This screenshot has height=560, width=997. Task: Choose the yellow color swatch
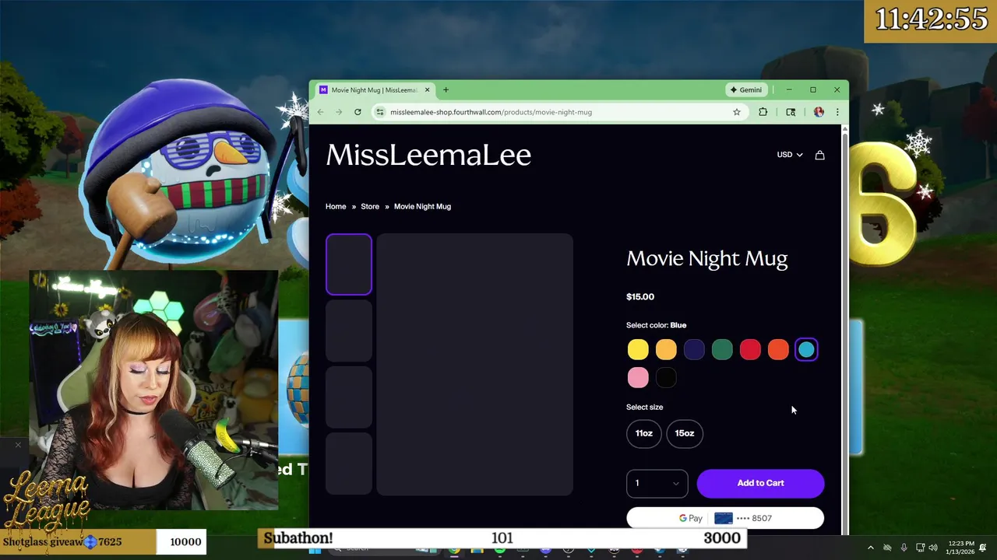(x=638, y=350)
